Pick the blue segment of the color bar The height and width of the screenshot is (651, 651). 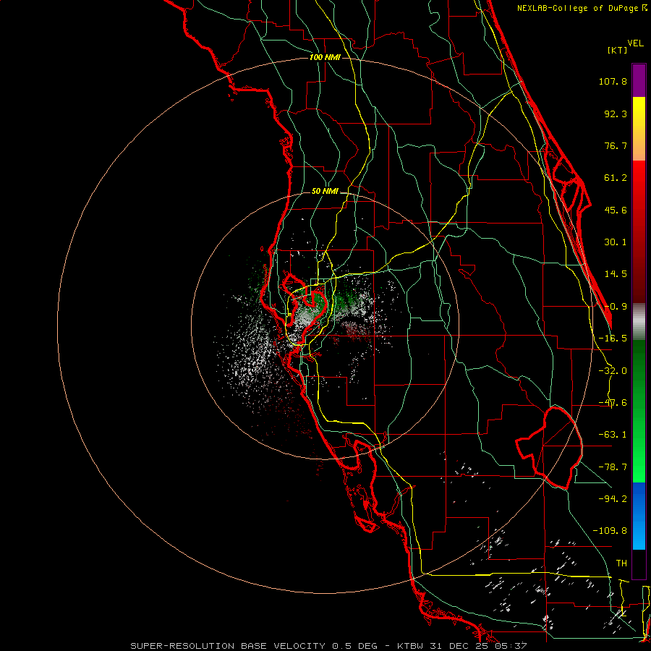(639, 516)
